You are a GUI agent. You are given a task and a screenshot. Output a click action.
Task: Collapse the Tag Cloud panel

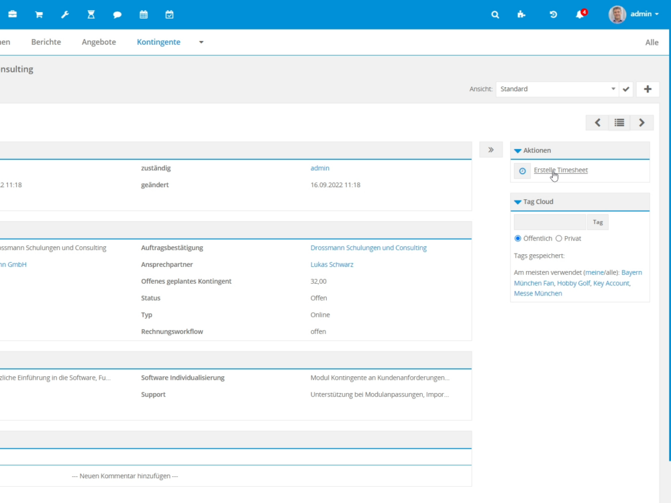[x=517, y=202]
